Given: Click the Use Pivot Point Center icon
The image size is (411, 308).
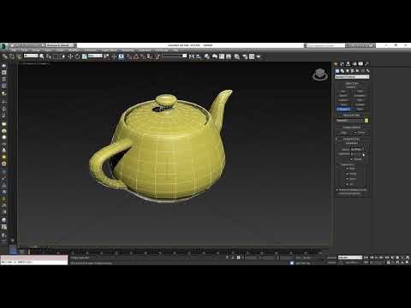Looking at the screenshot, I should (x=106, y=56).
